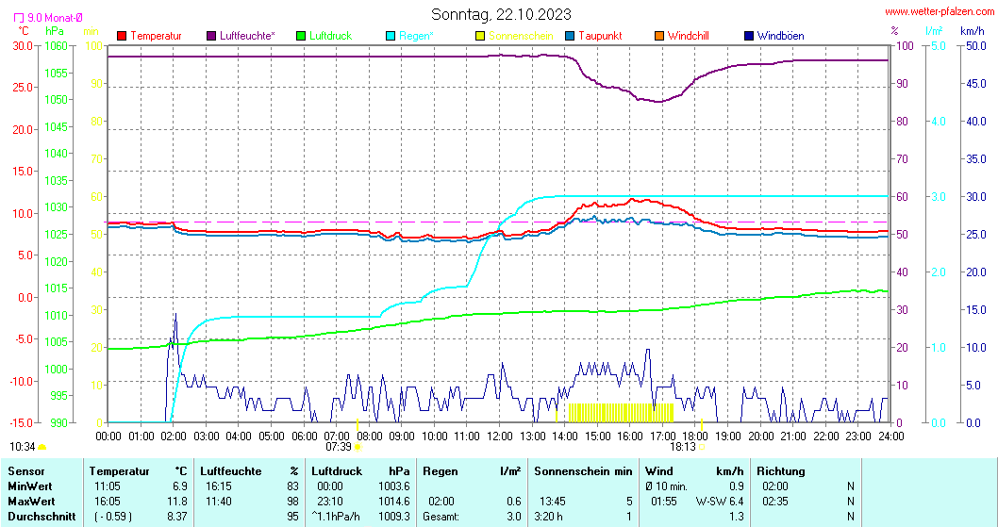998x527 pixels.
Task: Click the dark blue Windböen legend swatch
Action: click(749, 36)
